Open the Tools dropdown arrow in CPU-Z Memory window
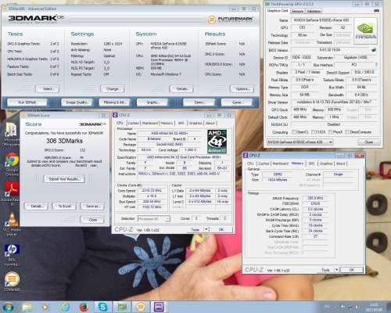 336,270
